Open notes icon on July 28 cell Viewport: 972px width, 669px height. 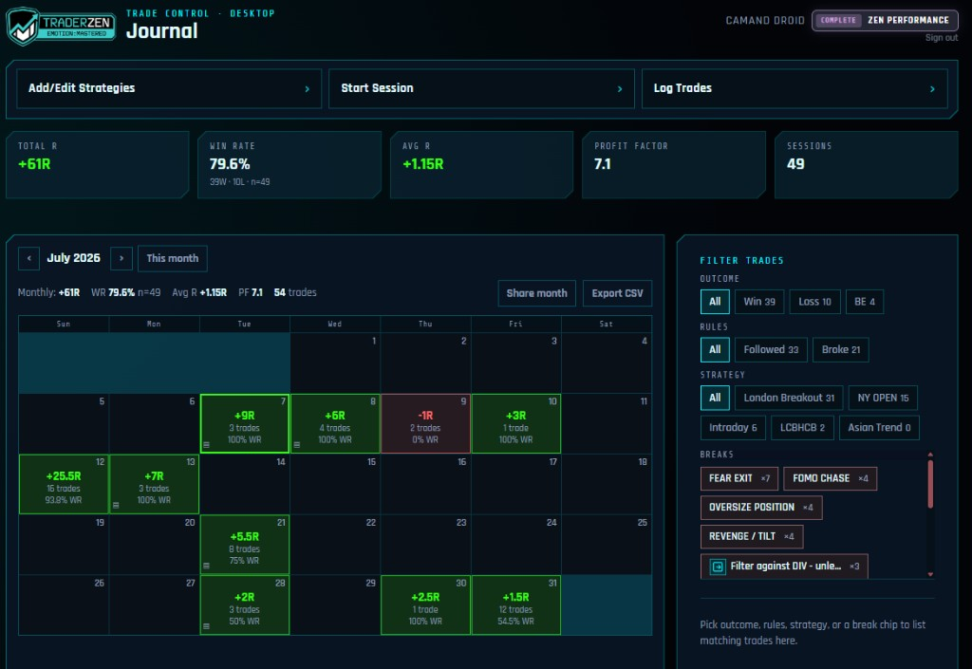[206, 626]
